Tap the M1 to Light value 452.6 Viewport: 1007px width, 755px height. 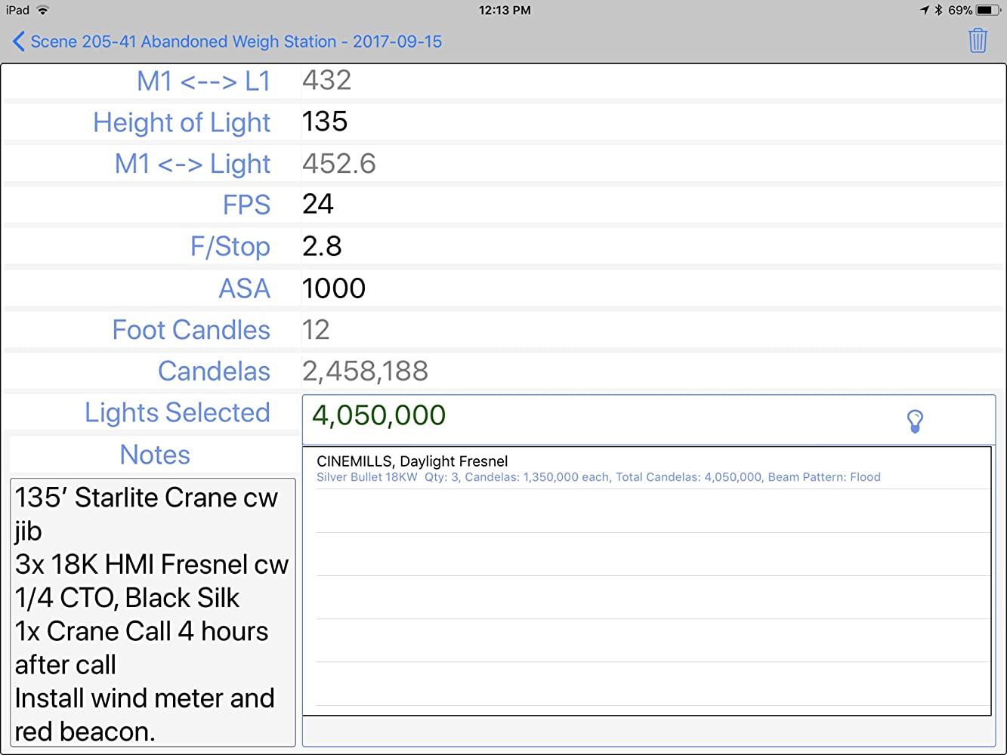(338, 164)
